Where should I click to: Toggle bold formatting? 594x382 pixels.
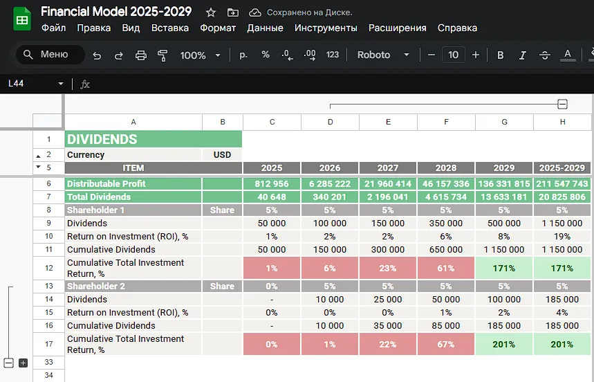pyautogui.click(x=500, y=55)
